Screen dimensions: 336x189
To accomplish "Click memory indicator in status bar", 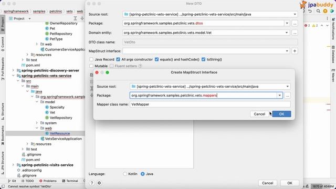I will (322, 186).
